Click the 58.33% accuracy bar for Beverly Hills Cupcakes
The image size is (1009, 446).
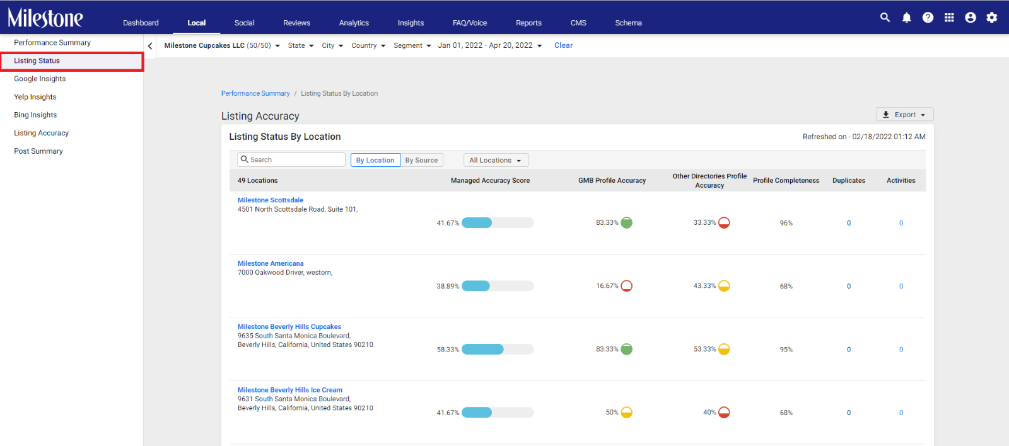click(498, 349)
